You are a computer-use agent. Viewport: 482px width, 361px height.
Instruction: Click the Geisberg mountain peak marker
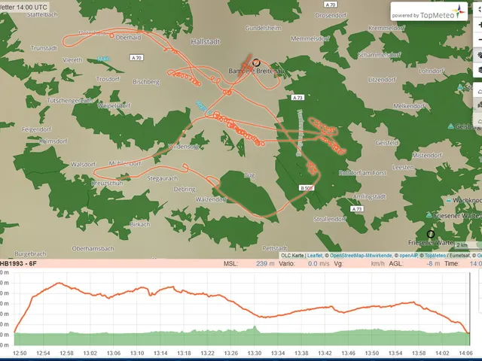(x=450, y=126)
